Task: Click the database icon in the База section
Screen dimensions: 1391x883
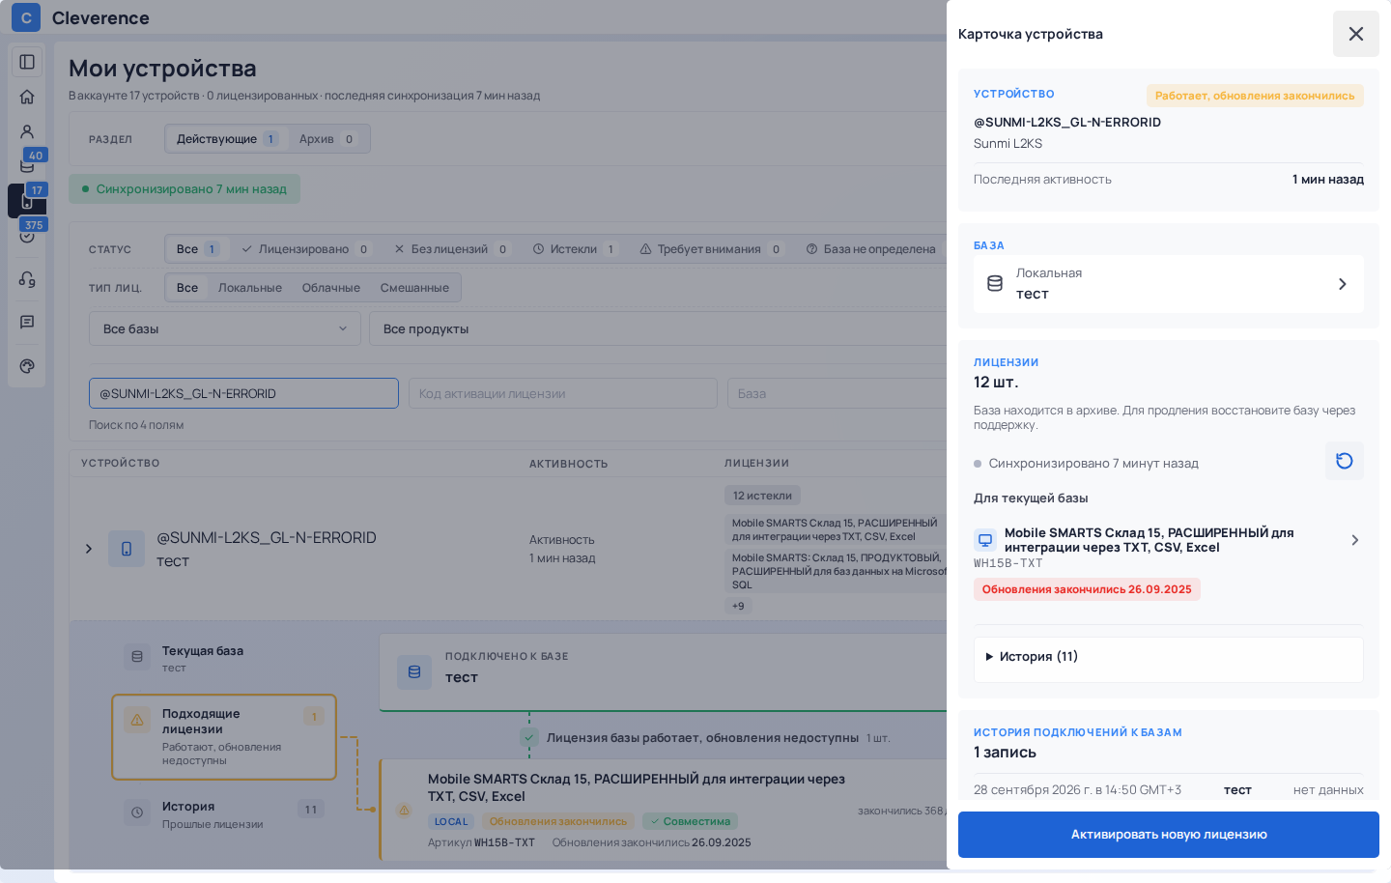Action: point(995,284)
